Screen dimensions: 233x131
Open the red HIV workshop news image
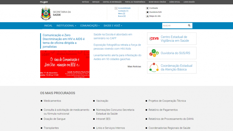65,64
